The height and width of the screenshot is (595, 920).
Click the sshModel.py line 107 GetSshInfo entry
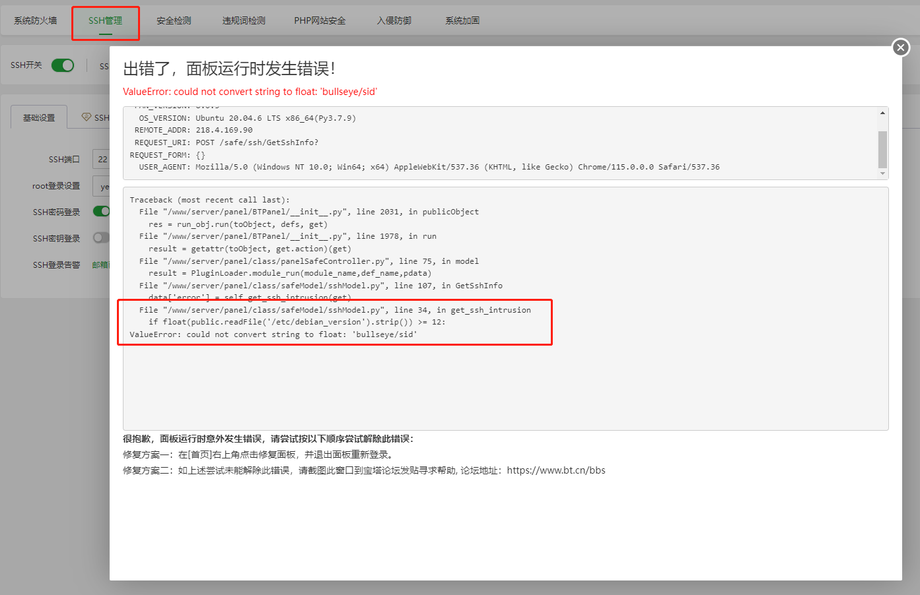(321, 286)
